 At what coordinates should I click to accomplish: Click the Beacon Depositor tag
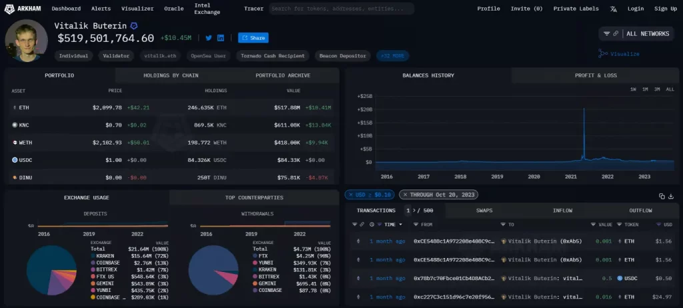tap(343, 56)
